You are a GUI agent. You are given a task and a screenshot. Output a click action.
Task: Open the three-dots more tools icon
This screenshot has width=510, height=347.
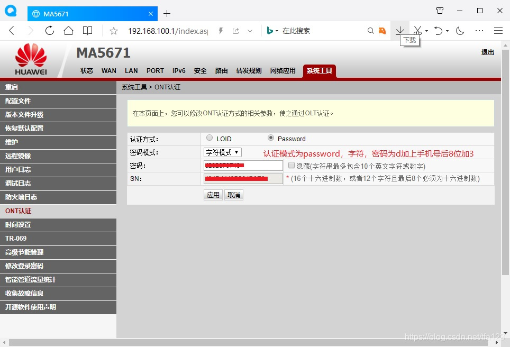click(x=479, y=31)
